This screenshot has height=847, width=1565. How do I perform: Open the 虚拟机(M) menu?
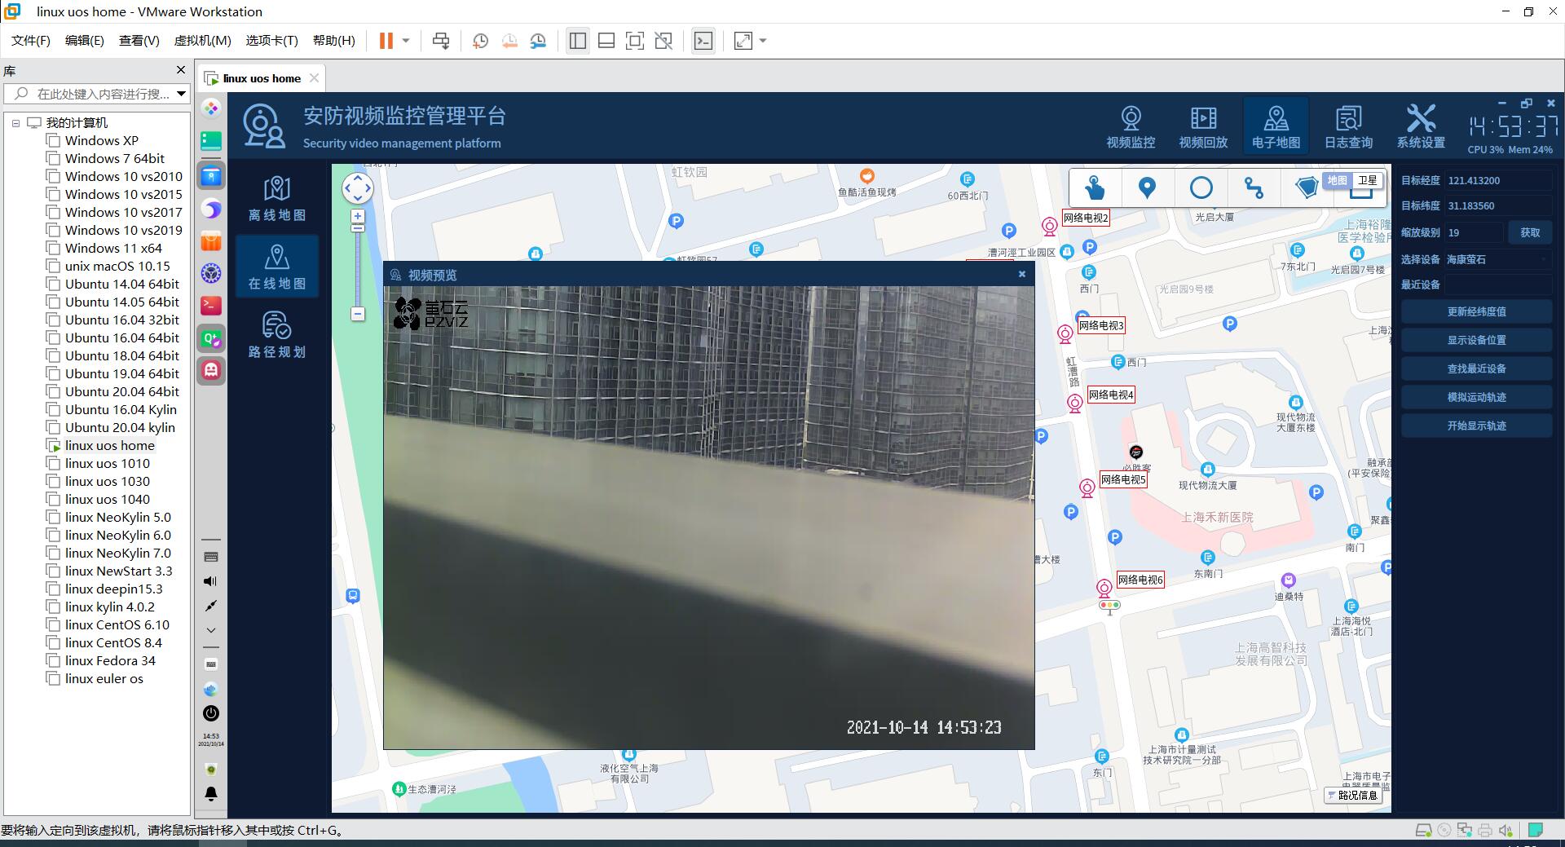pos(203,41)
